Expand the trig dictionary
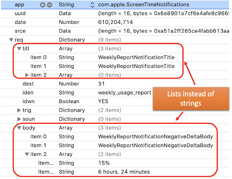 (19, 110)
